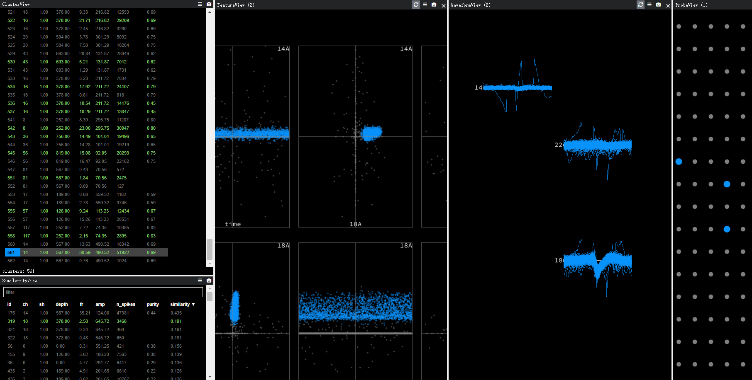The image size is (752, 380).
Task: Open the FeatureView menu icon
Action: click(425, 5)
